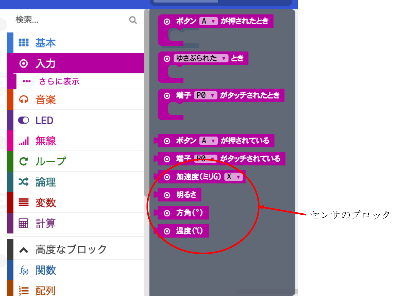Screen dimensions: 398x303
Task: Click the toolbox vertical scrollbar
Action: click(x=147, y=103)
